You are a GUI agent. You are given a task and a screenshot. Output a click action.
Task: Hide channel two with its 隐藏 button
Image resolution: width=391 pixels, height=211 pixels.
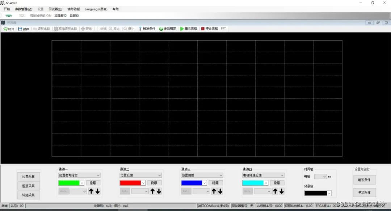click(x=154, y=183)
